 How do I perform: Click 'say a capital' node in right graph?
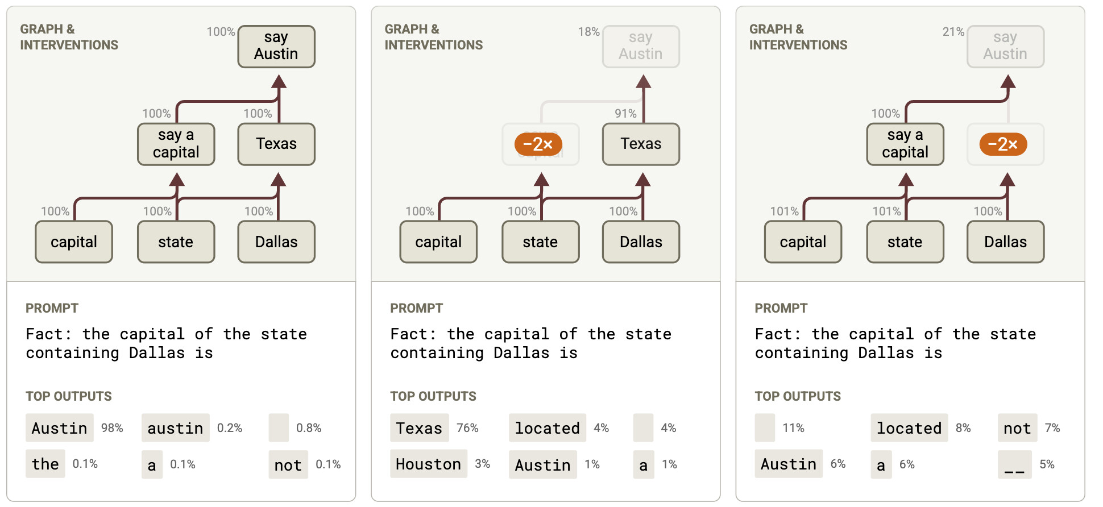(x=905, y=144)
